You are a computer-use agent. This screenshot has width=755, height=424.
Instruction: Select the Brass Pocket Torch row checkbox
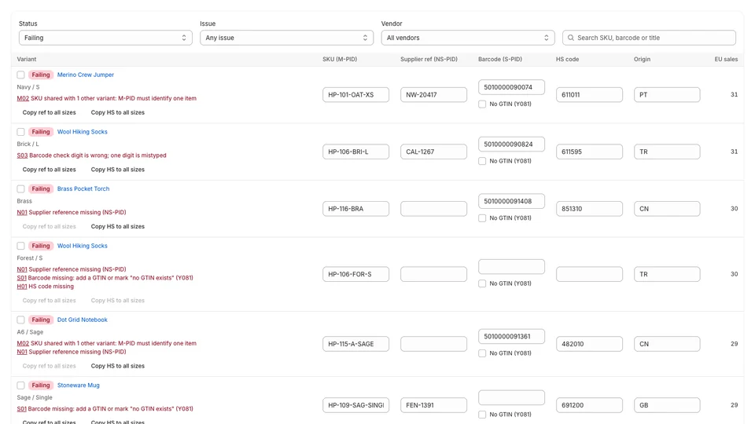(x=20, y=188)
